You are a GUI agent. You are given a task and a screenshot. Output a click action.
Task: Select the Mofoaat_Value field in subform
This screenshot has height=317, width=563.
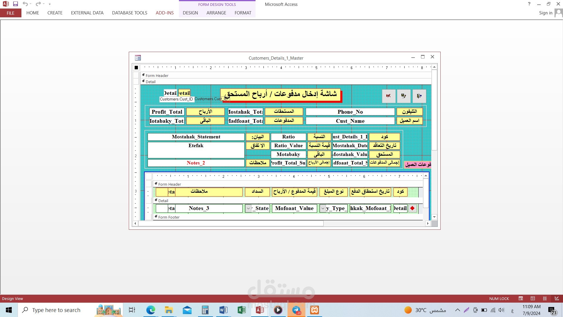[x=294, y=208]
